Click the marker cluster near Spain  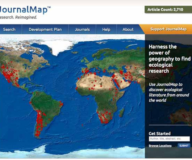coord(87,71)
